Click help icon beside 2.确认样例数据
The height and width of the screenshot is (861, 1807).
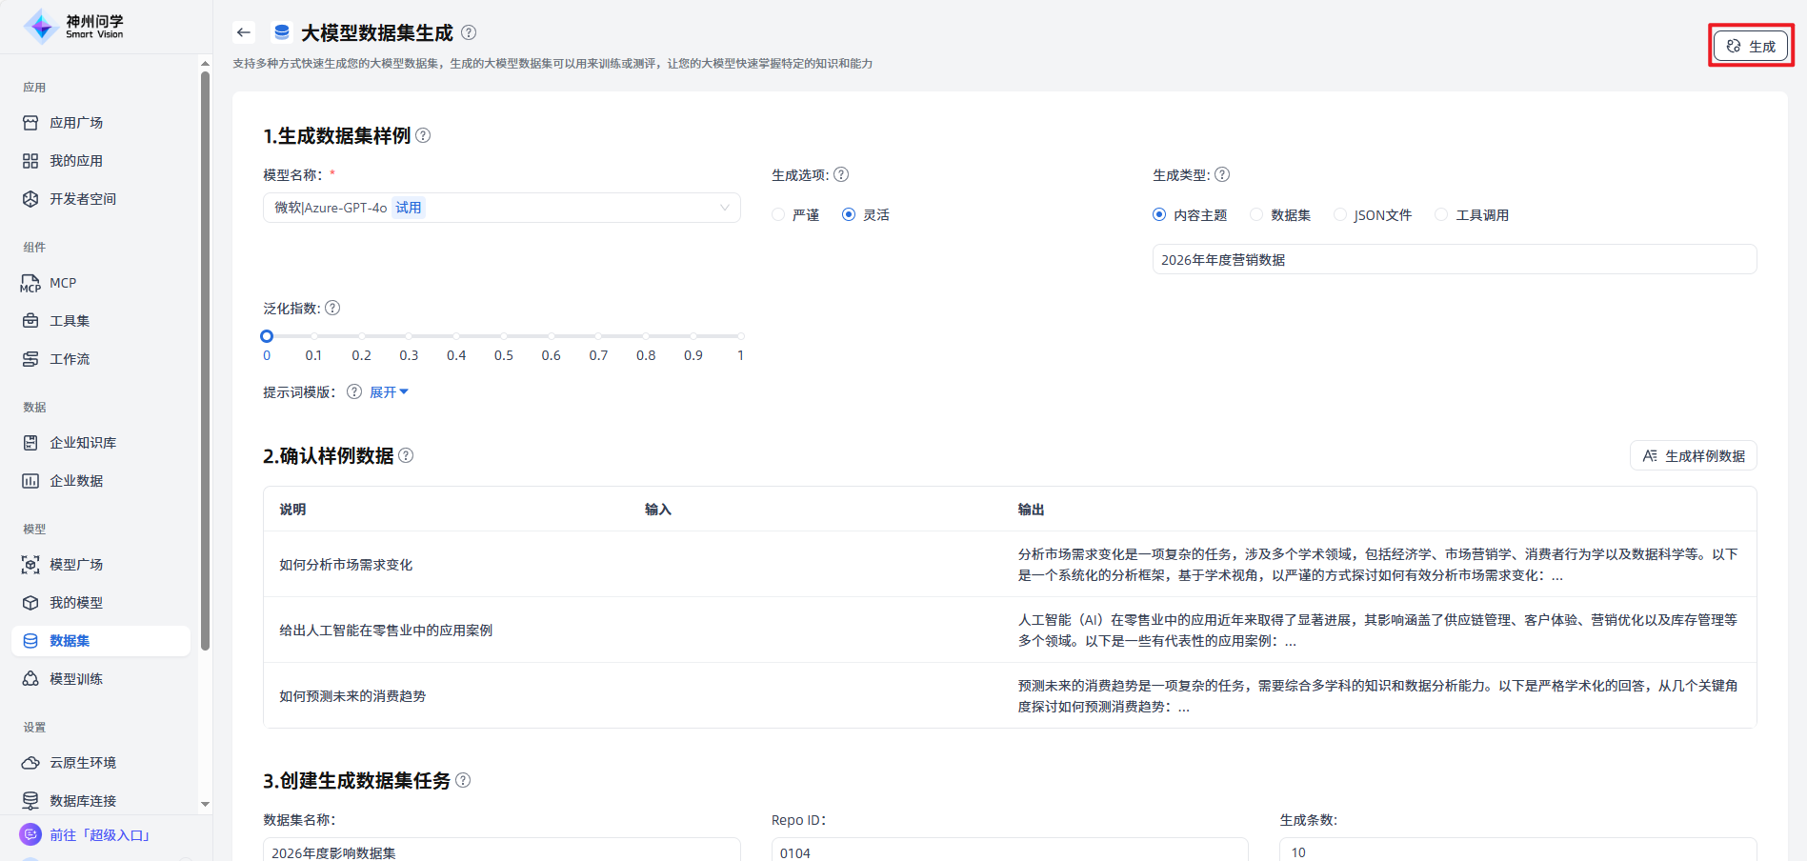point(406,455)
